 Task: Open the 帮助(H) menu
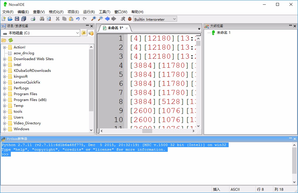tap(137, 12)
